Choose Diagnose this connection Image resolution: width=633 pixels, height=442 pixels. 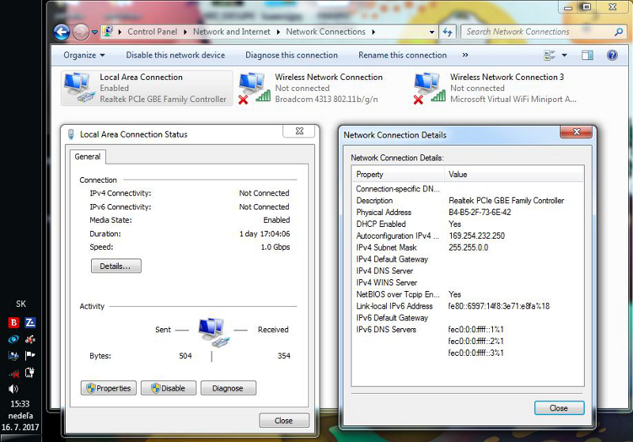pos(291,55)
